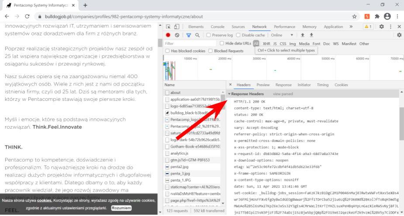Viewport: 404px width, 216px height.
Task: Filter requests by WS type
Action: 336,44
